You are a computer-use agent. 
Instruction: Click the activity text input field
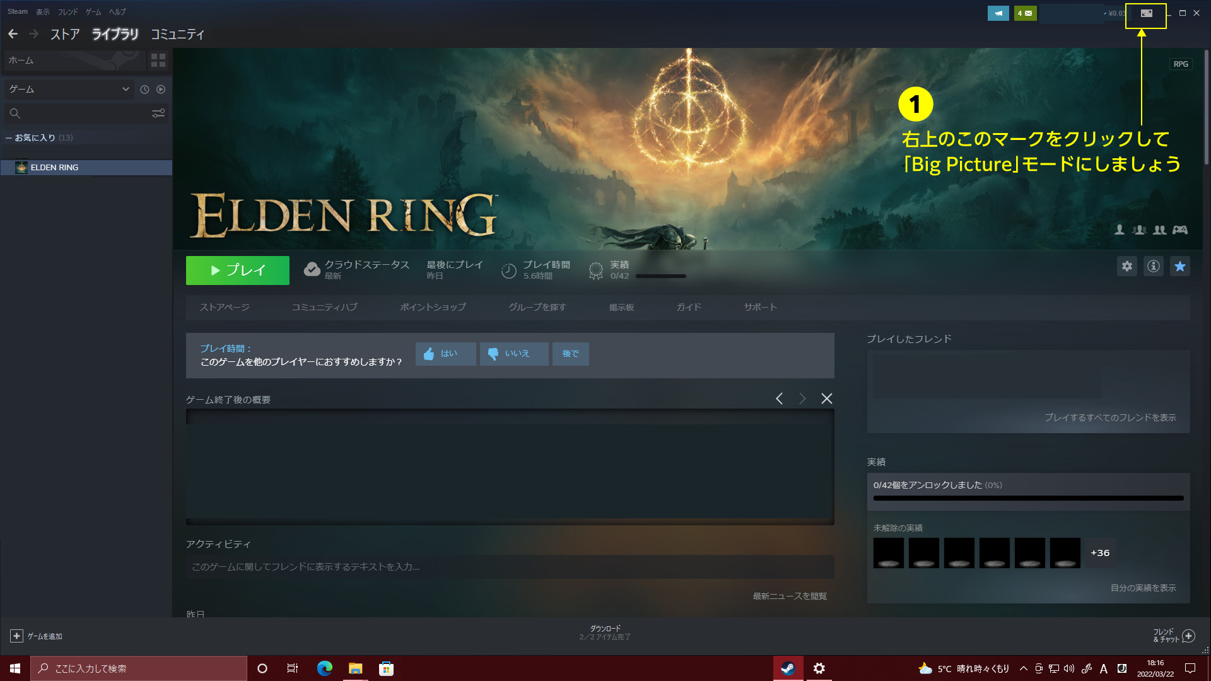(x=510, y=567)
